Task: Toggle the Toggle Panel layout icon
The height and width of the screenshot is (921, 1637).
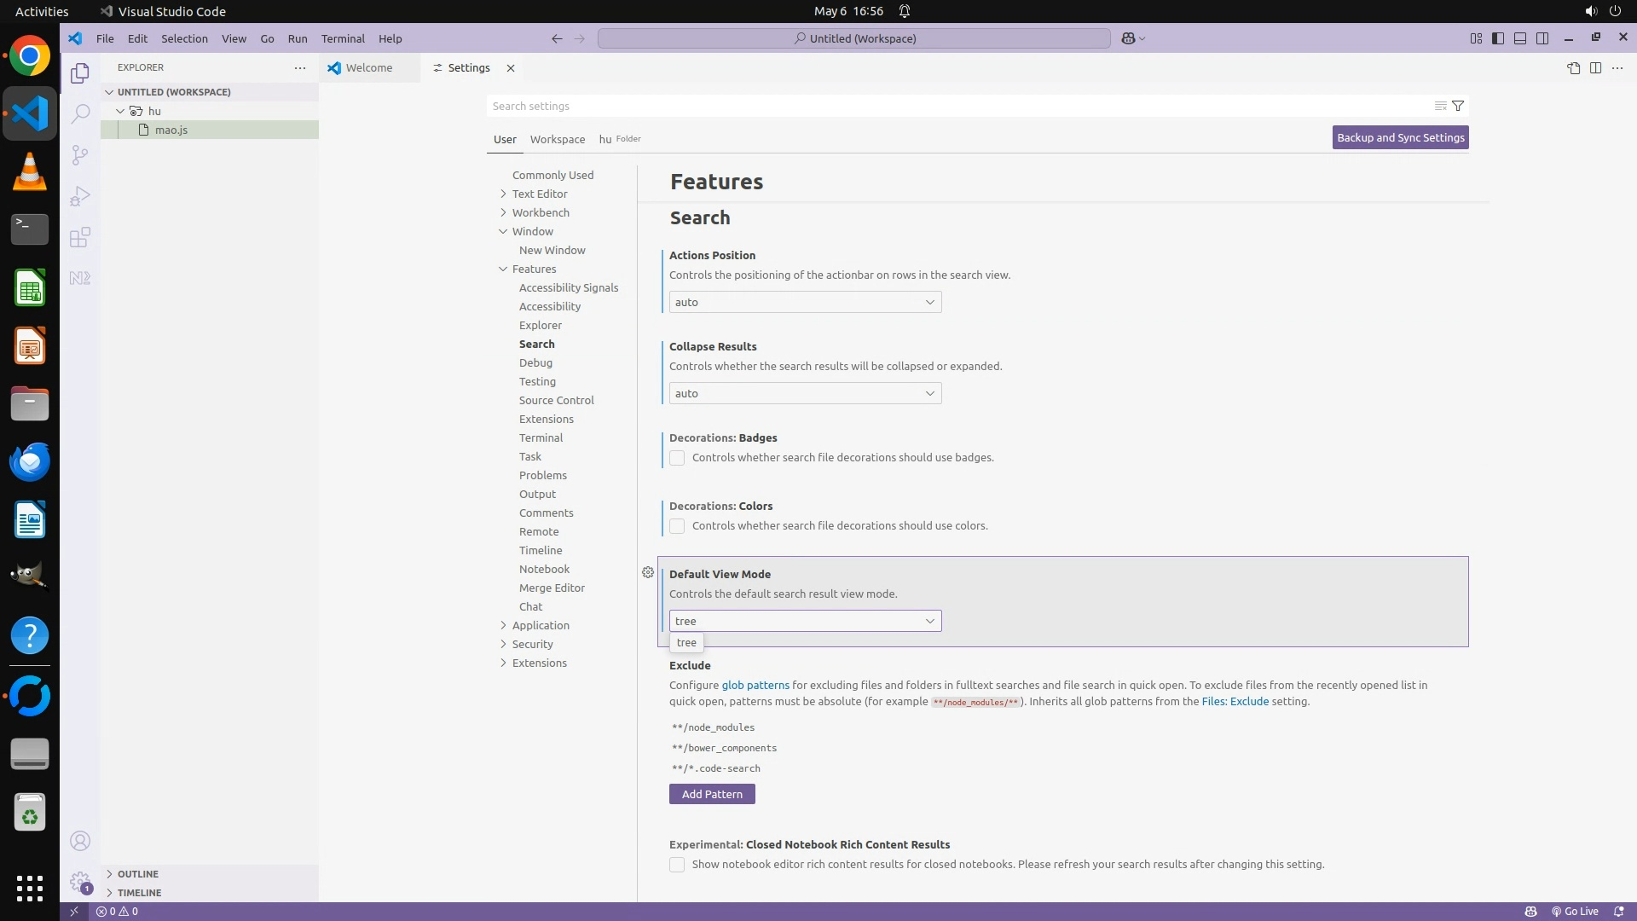Action: [1520, 38]
